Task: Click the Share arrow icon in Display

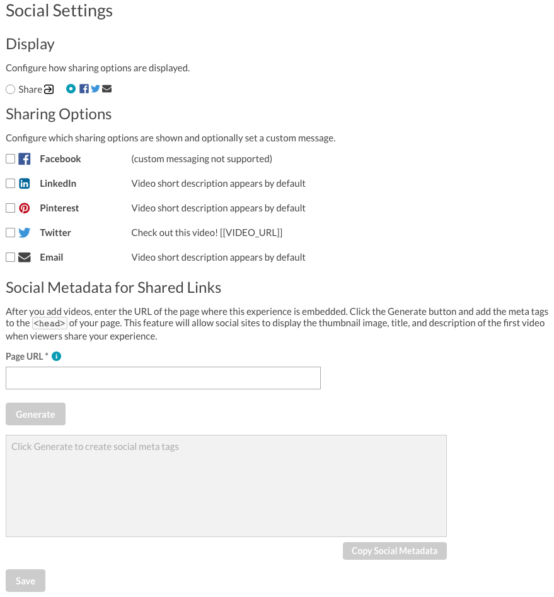Action: [x=49, y=90]
